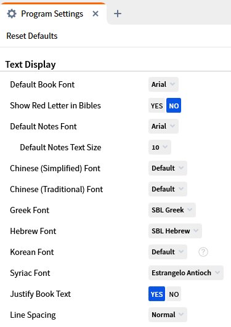Open Chinese (Traditional) Font dropdown
Image resolution: width=231 pixels, height=327 pixels.
pos(168,189)
